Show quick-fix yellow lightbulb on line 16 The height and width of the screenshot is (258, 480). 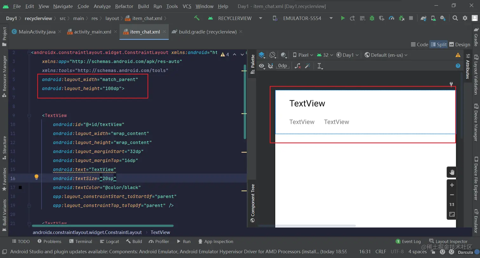click(x=37, y=177)
